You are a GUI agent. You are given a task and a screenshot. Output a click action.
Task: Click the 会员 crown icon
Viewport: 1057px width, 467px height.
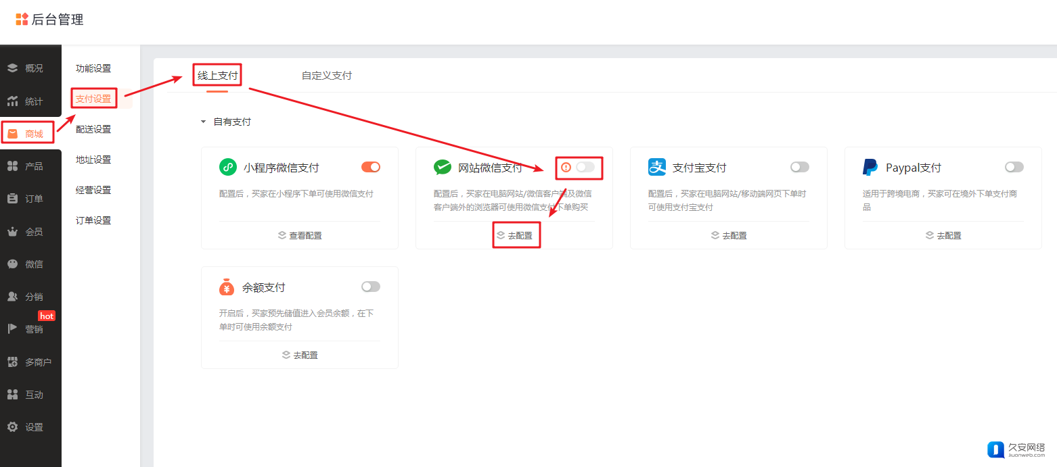click(12, 231)
